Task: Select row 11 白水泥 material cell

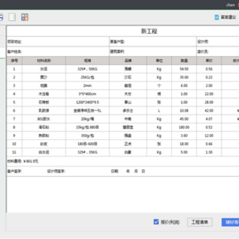Action: click(x=44, y=152)
